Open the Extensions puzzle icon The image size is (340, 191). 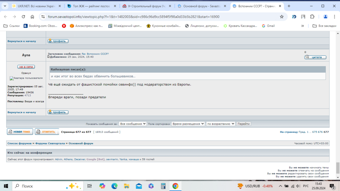[312, 17]
